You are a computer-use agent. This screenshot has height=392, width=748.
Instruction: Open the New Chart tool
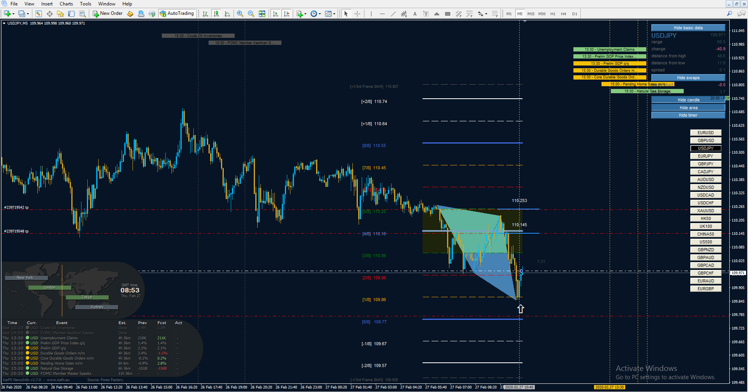tap(7, 14)
